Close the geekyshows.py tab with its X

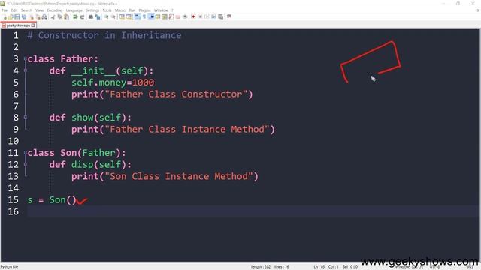tap(33, 25)
